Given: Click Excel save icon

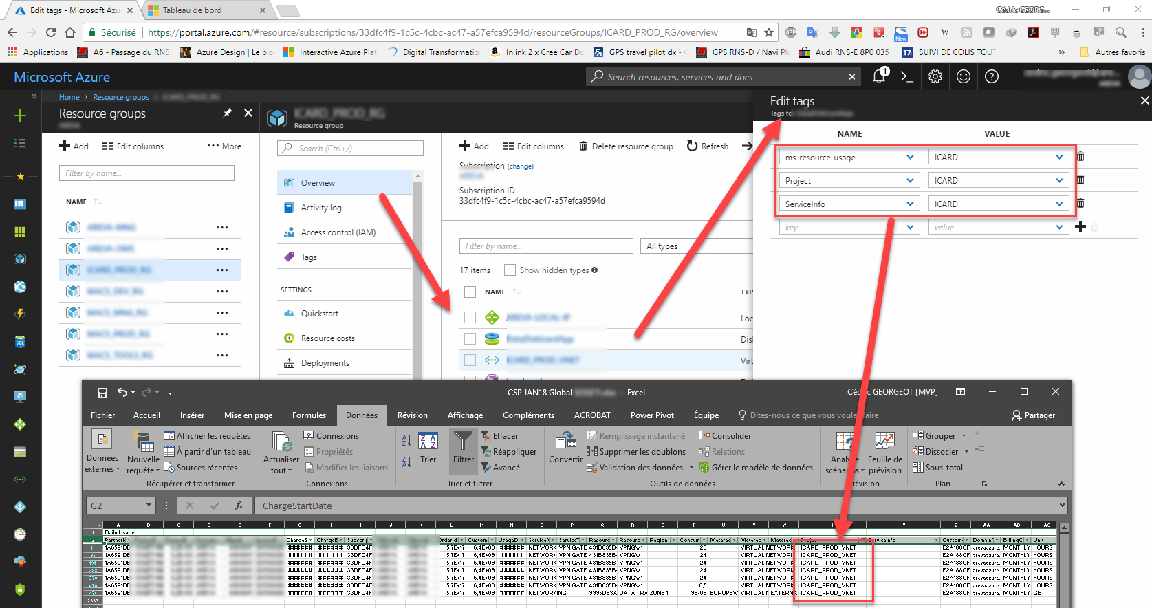Looking at the screenshot, I should pyautogui.click(x=102, y=393).
